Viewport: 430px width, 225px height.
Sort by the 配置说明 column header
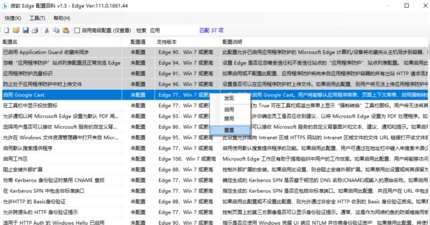324,42
